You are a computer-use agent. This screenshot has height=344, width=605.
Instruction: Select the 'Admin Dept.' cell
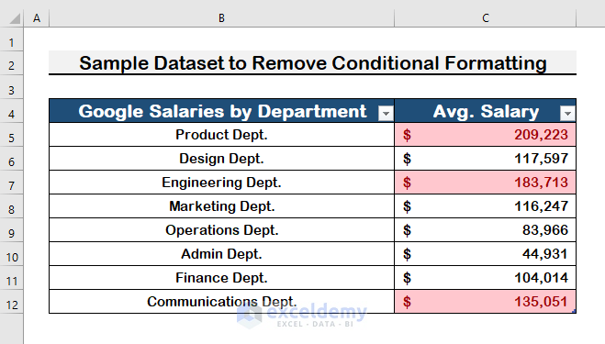(x=221, y=254)
